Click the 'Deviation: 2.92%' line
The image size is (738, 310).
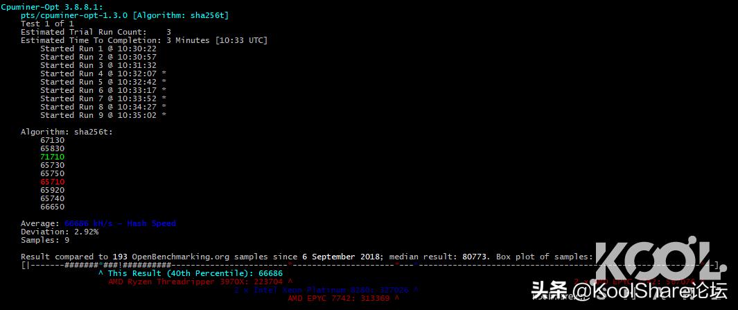point(60,232)
